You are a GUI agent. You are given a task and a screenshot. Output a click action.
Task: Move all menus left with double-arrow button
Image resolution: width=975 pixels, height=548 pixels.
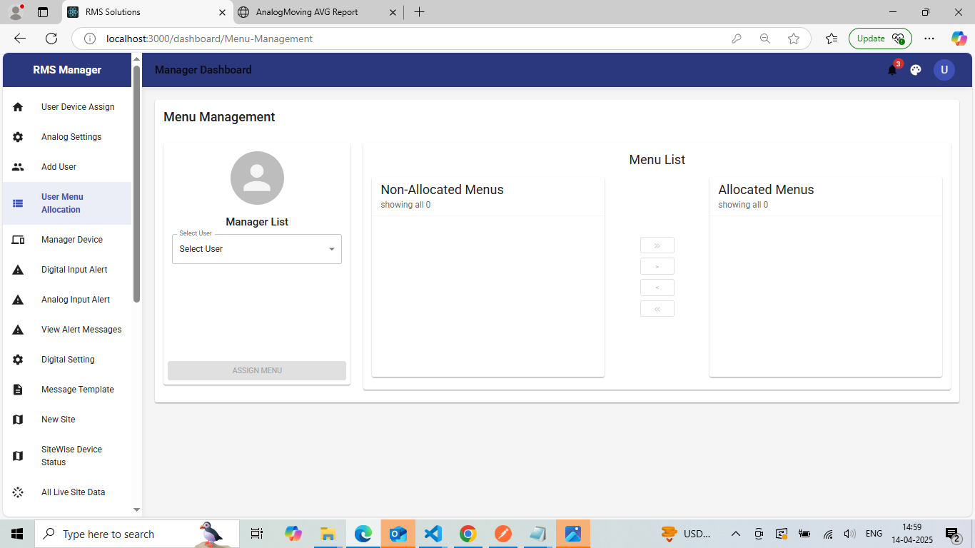(657, 309)
